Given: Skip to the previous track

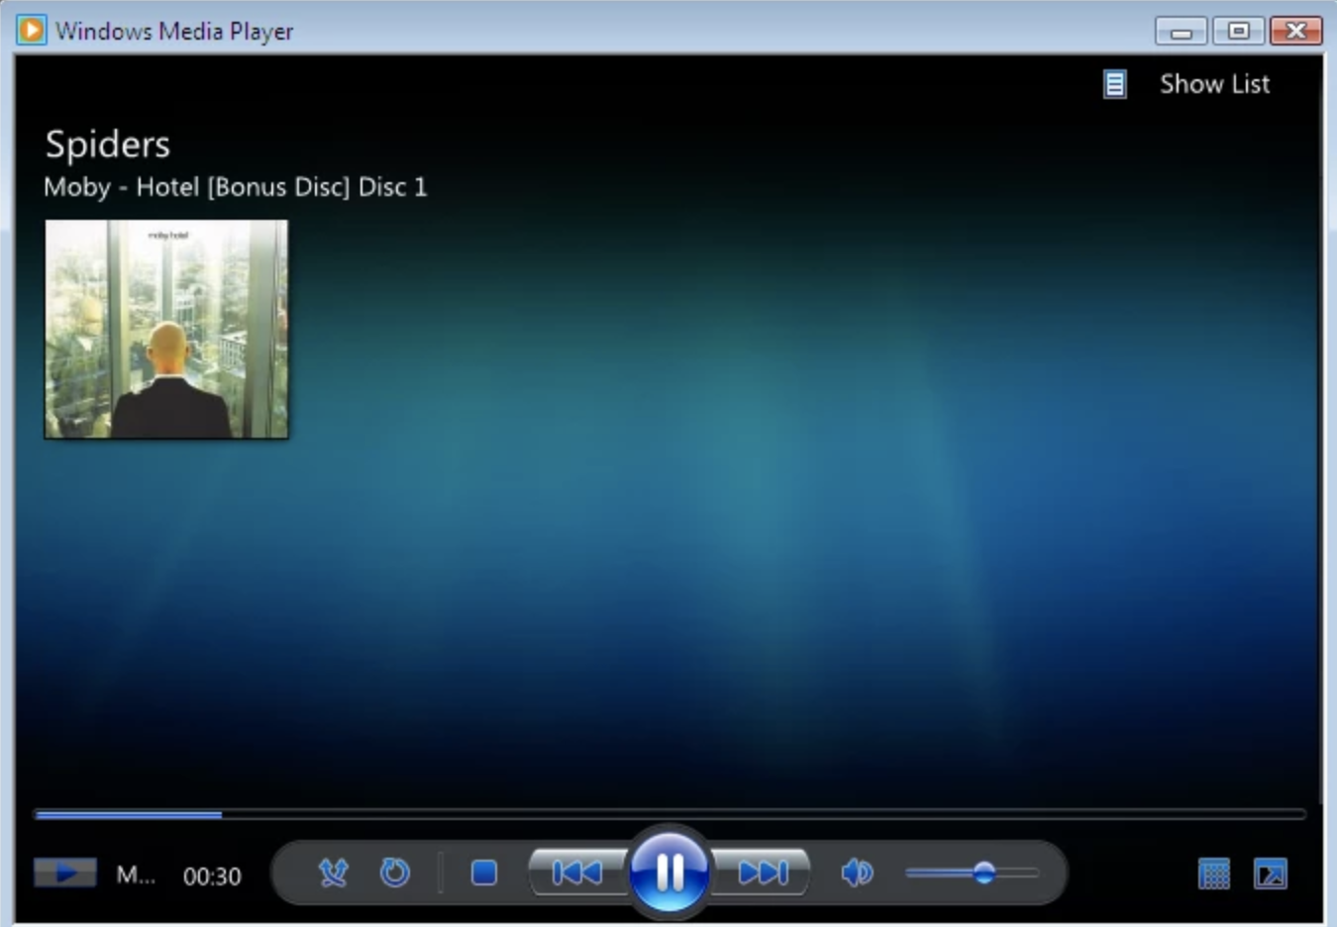Looking at the screenshot, I should (x=578, y=873).
